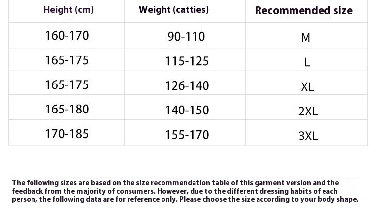The image size is (389, 223).
Task: Click the 140-150 weight cell
Action: 187,111
